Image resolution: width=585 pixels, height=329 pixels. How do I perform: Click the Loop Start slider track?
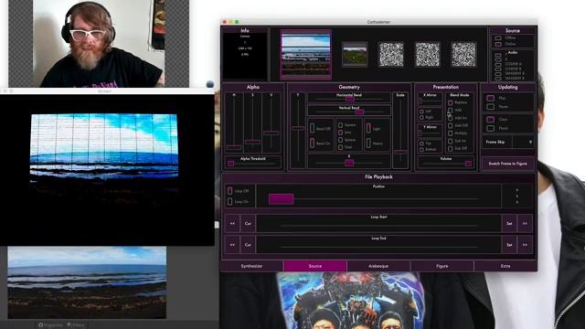378,226
